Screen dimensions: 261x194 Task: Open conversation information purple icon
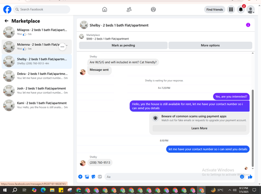248,25
